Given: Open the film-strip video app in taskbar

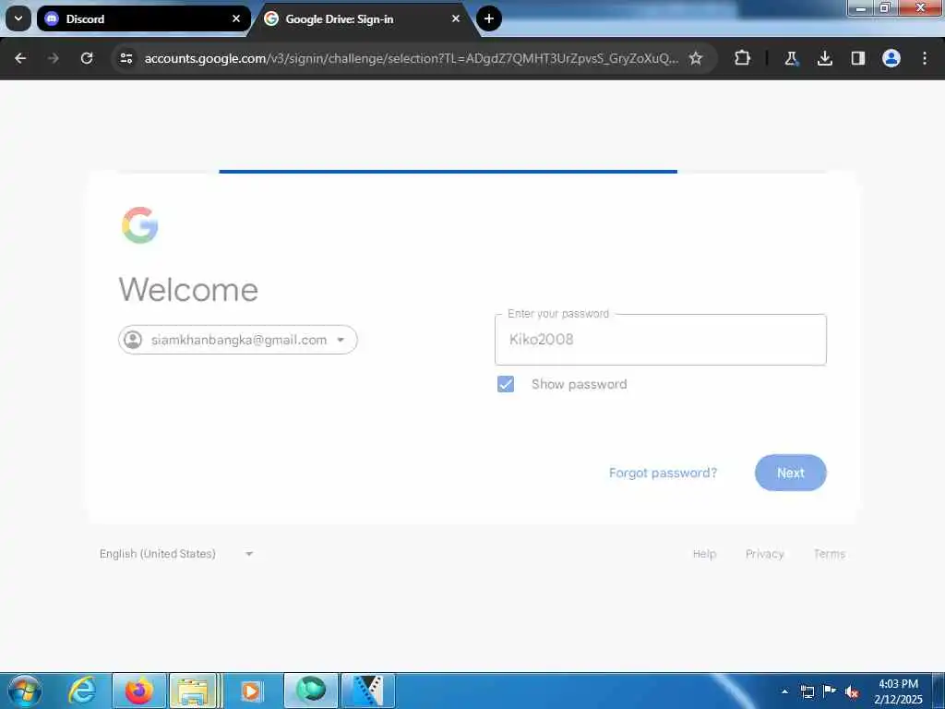Looking at the screenshot, I should tap(367, 691).
